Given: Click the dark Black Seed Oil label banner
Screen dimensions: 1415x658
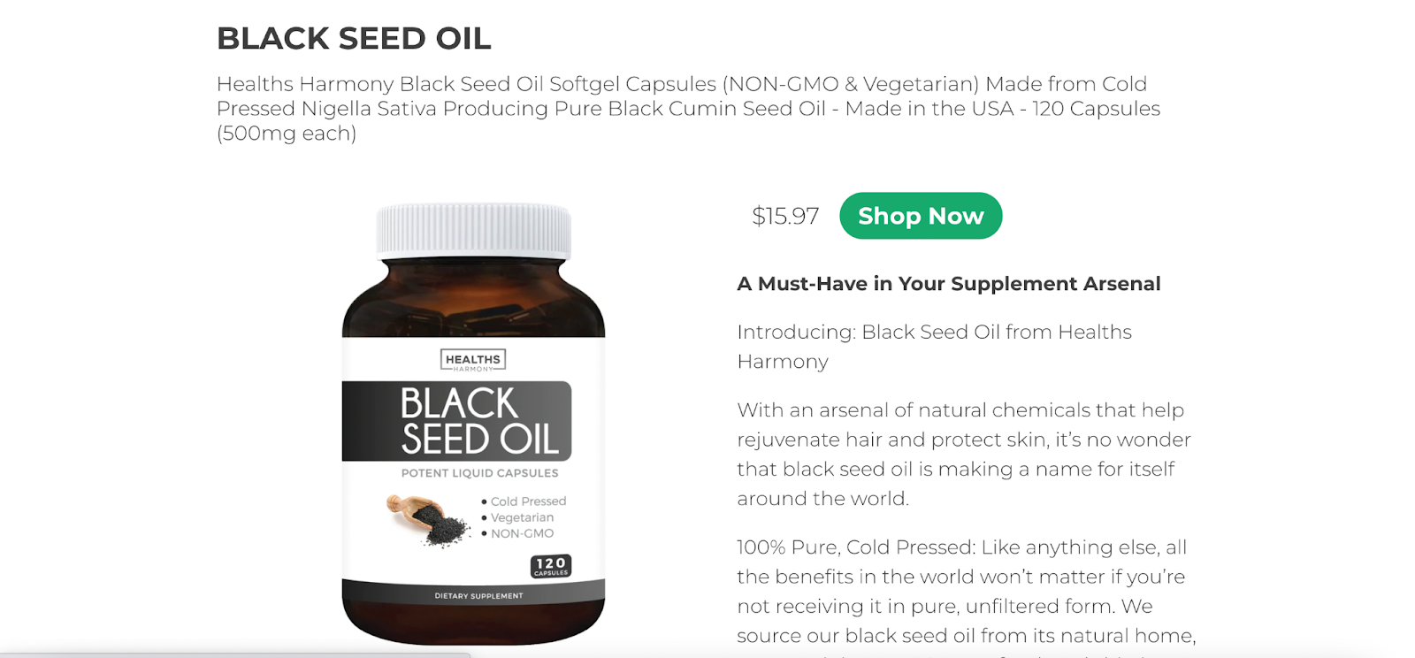Looking at the screenshot, I should click(x=456, y=421).
